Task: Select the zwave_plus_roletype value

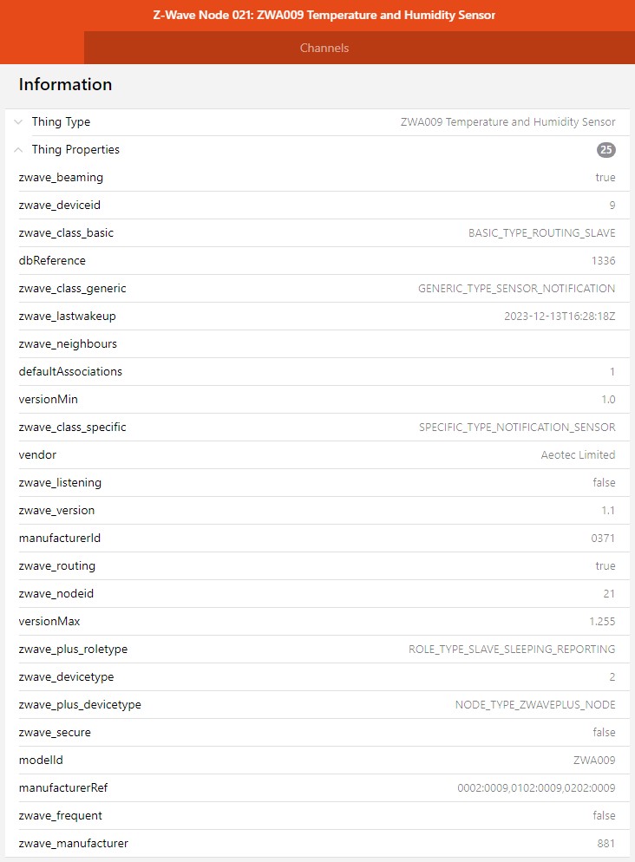Action: (511, 649)
